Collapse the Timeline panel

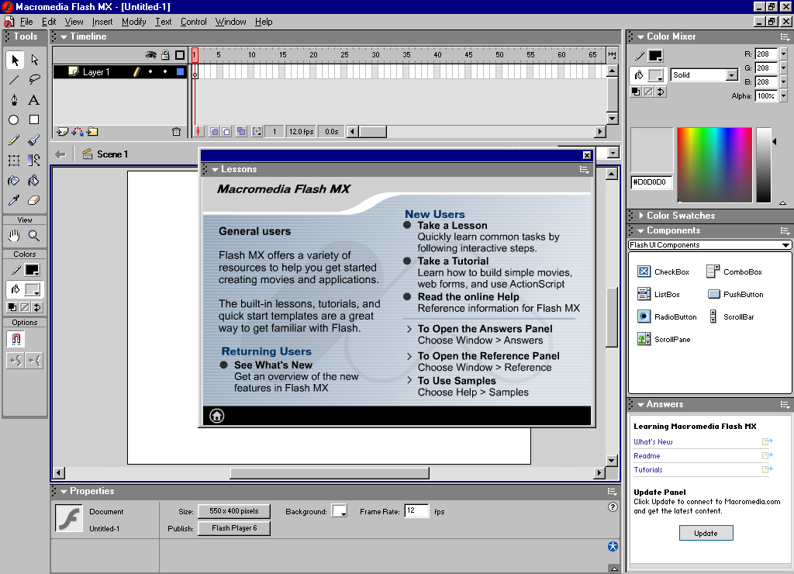(64, 36)
